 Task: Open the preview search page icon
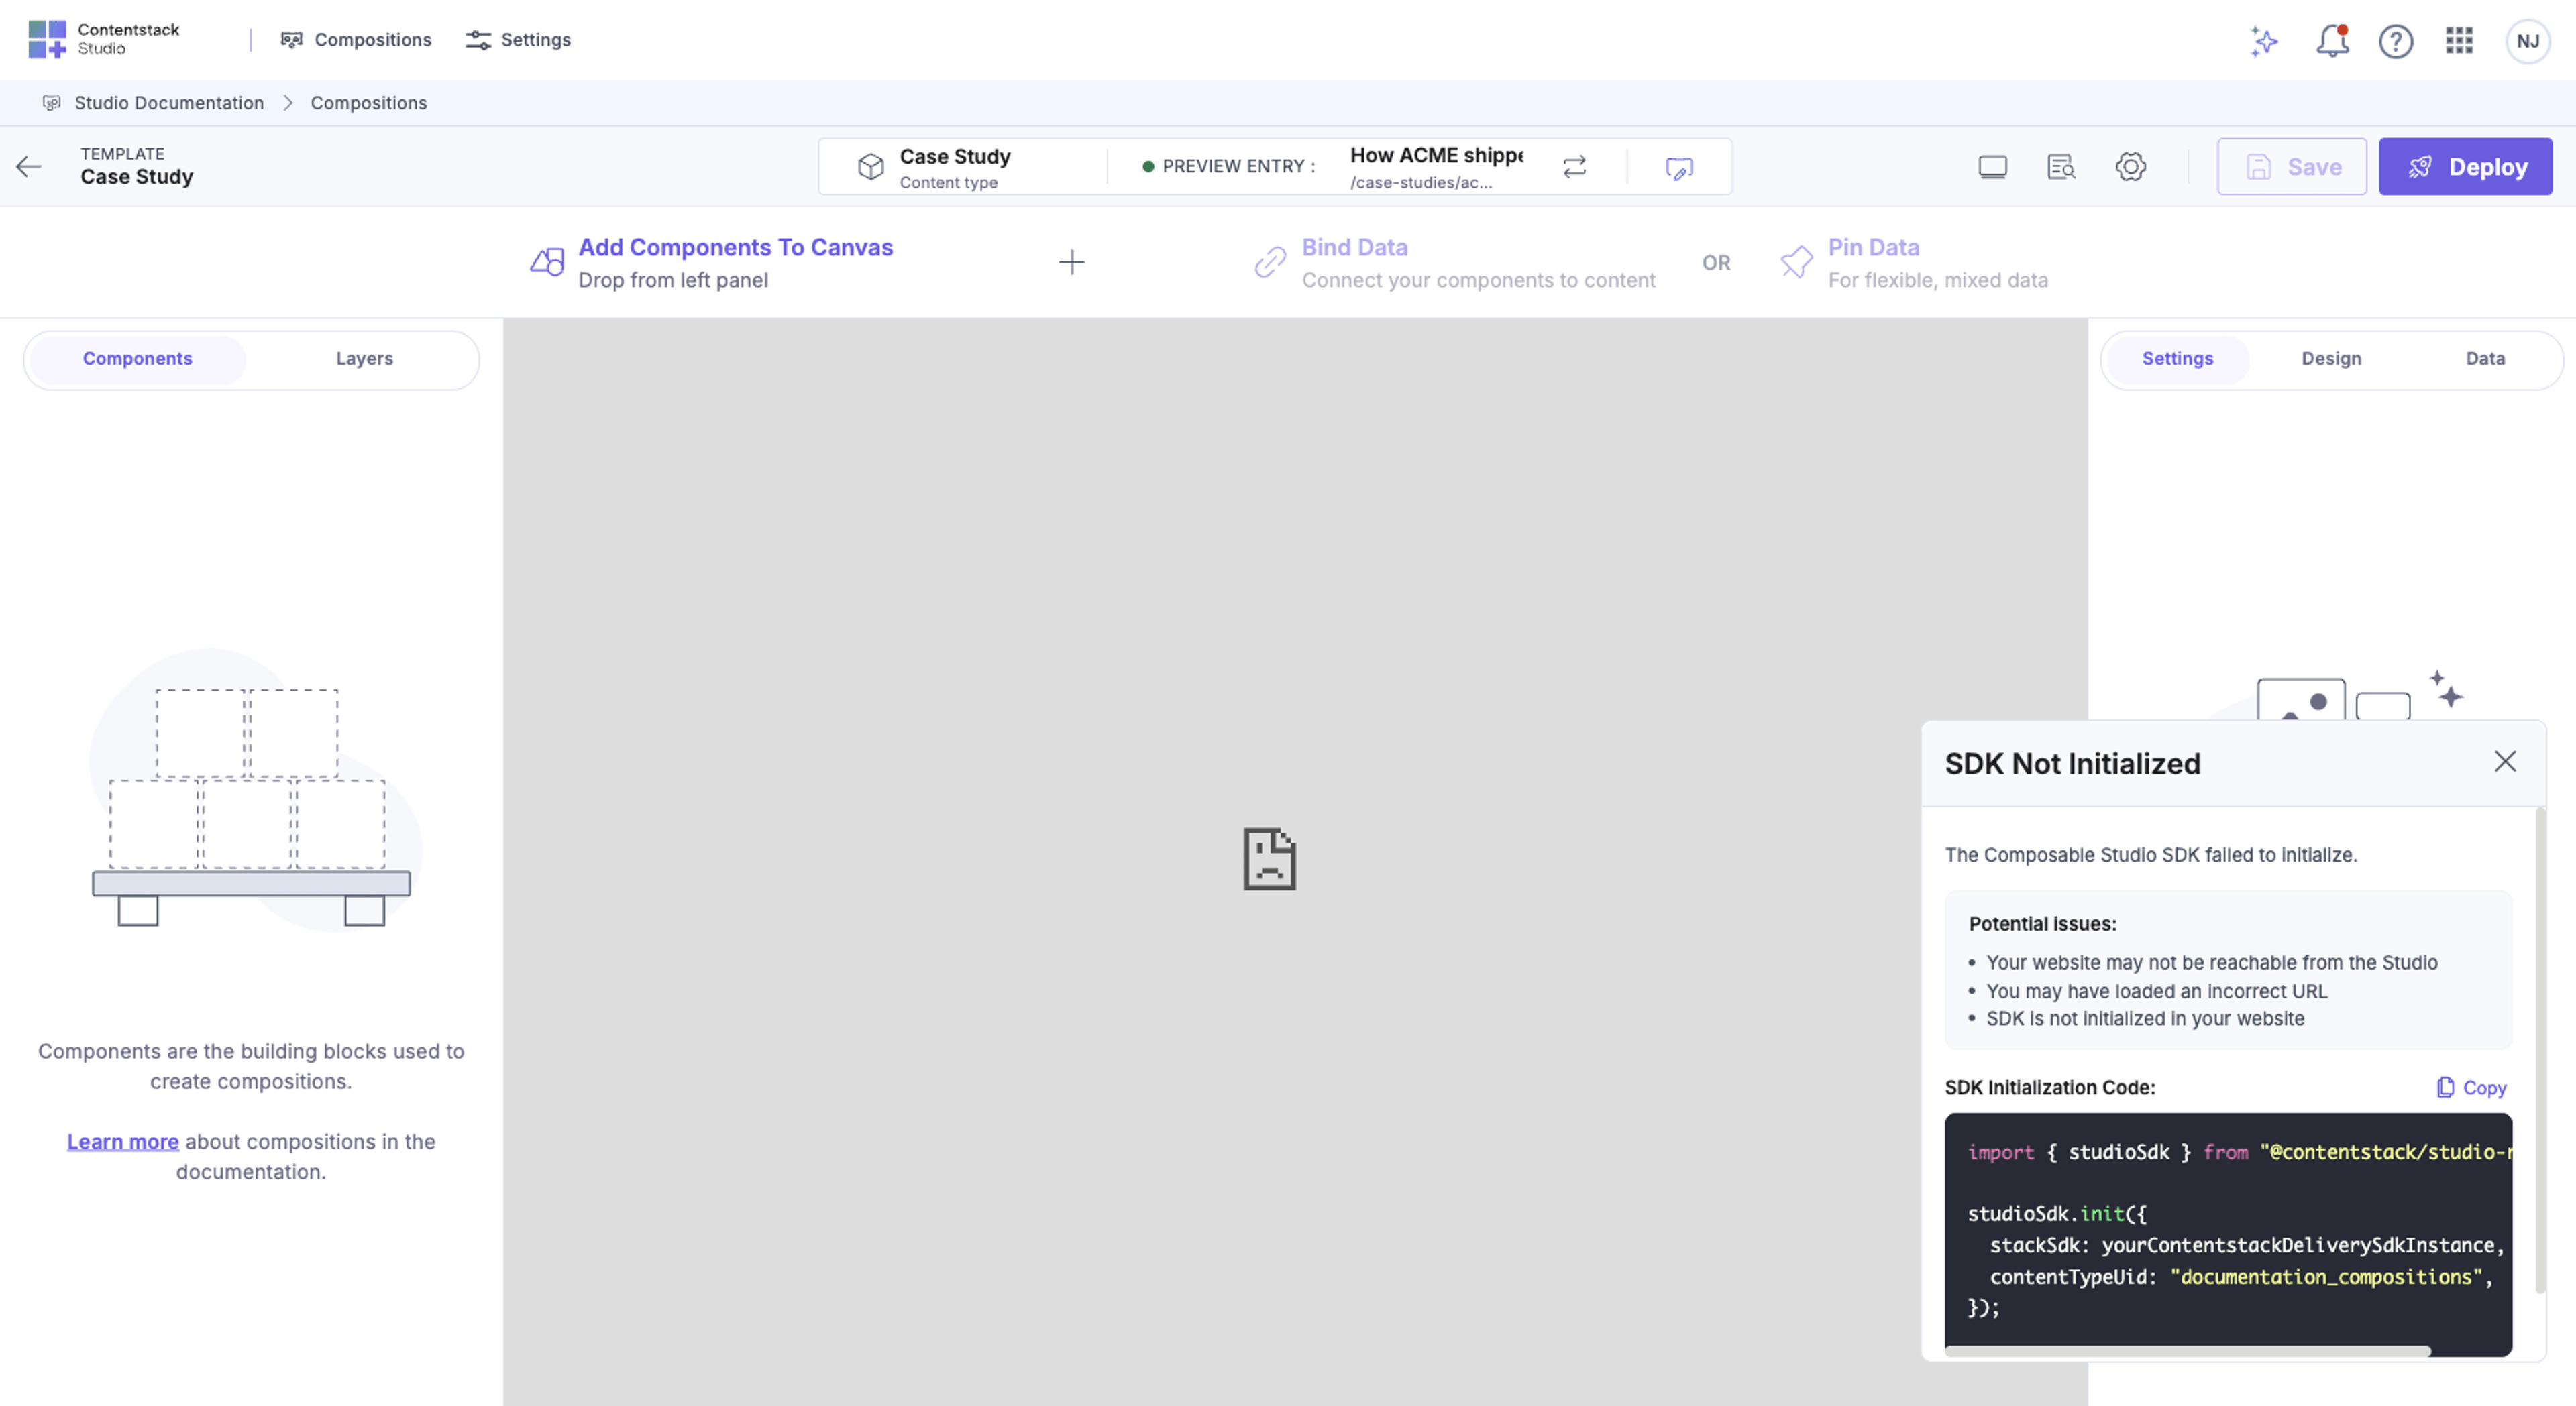(x=2060, y=167)
